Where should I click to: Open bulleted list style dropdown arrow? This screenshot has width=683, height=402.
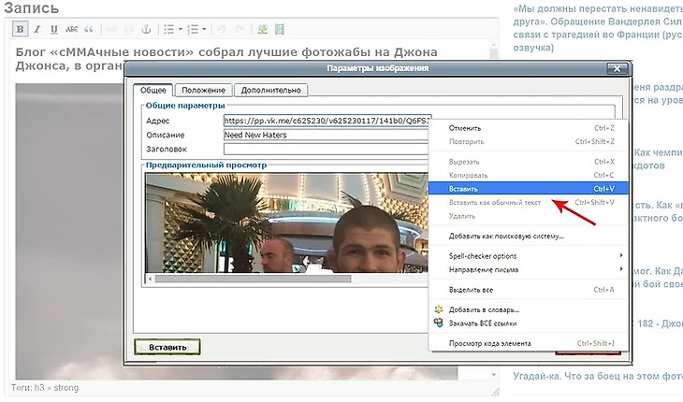180,29
